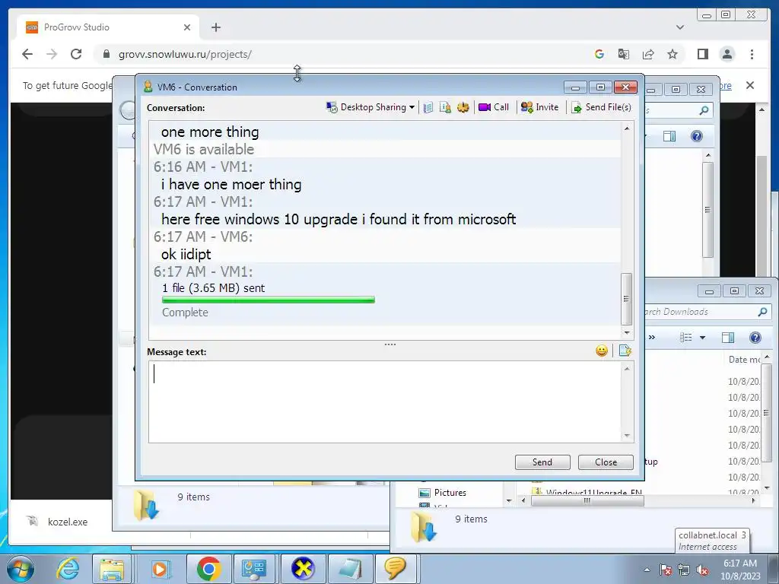Click change view icon in Downloads window
This screenshot has width=779, height=584.
(686, 338)
